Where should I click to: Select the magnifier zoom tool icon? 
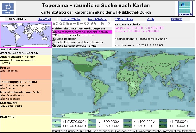[57, 24]
